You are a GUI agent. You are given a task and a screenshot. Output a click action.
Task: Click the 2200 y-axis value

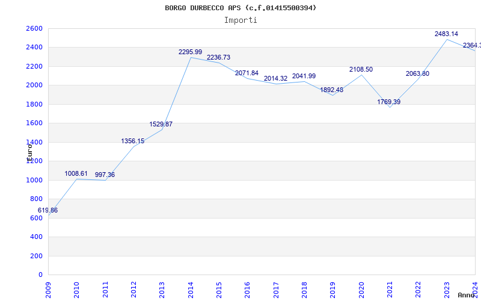click(34, 66)
